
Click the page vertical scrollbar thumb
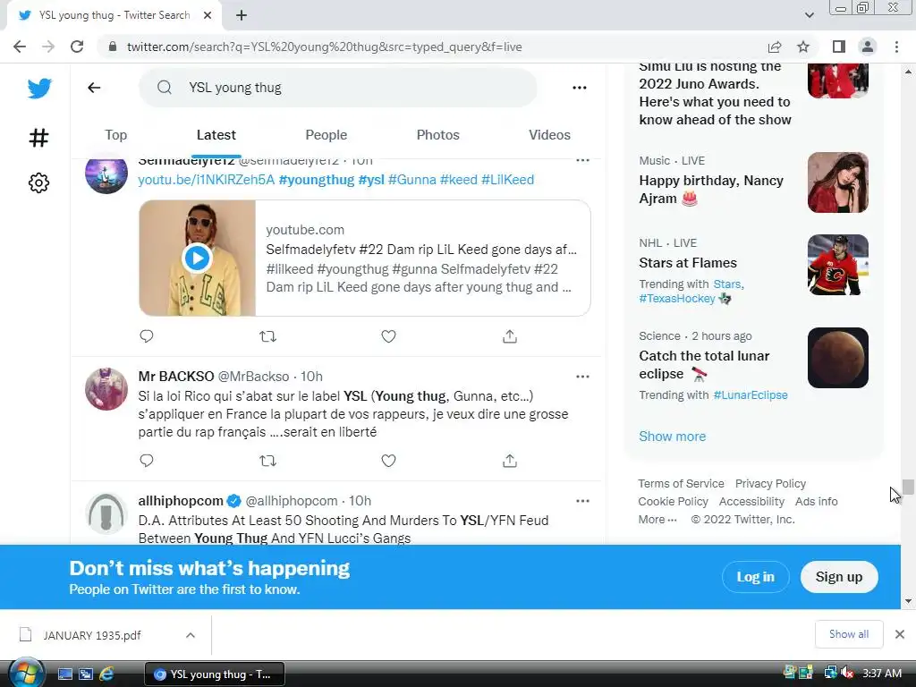pos(908,487)
